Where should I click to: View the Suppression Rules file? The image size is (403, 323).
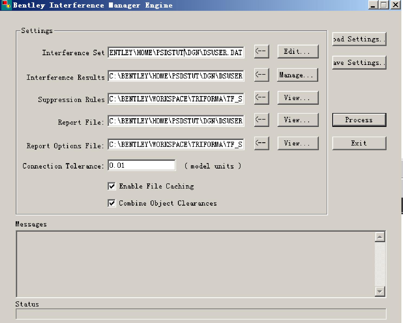[298, 98]
